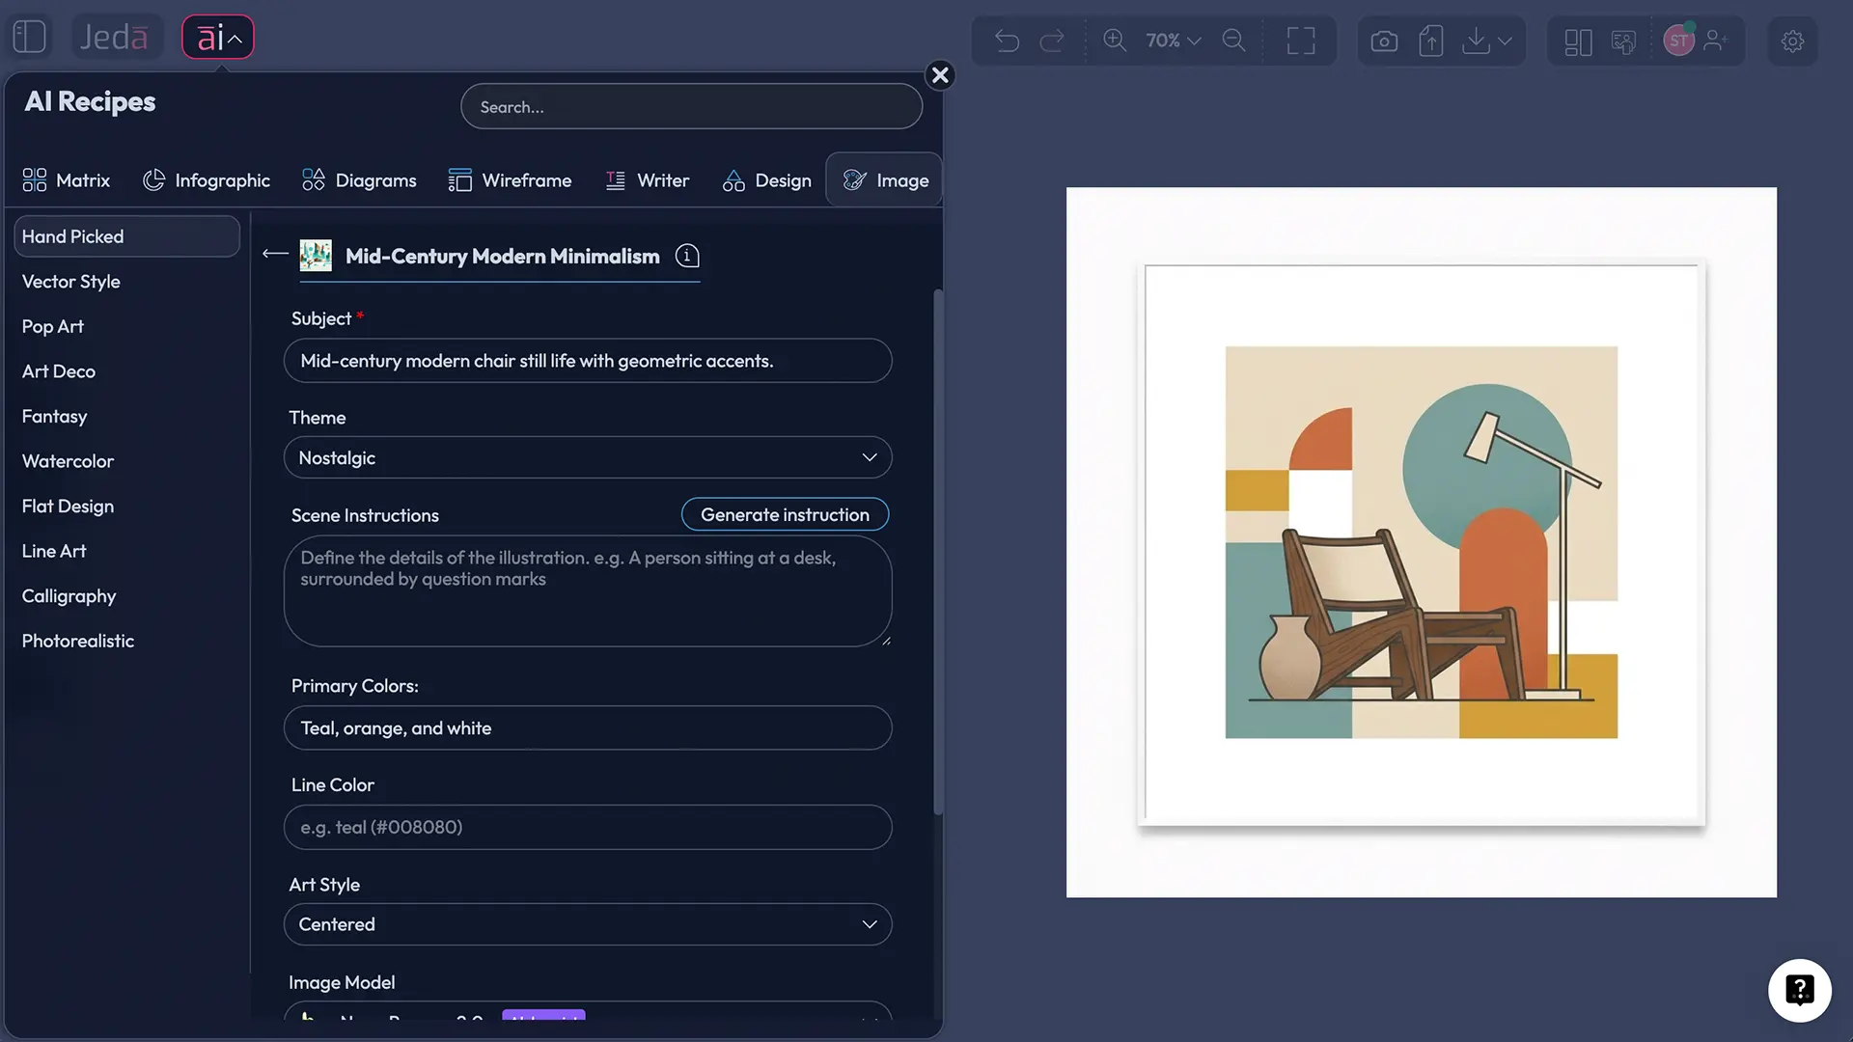The height and width of the screenshot is (1042, 1853).
Task: Take a screenshot with camera icon
Action: point(1384,41)
